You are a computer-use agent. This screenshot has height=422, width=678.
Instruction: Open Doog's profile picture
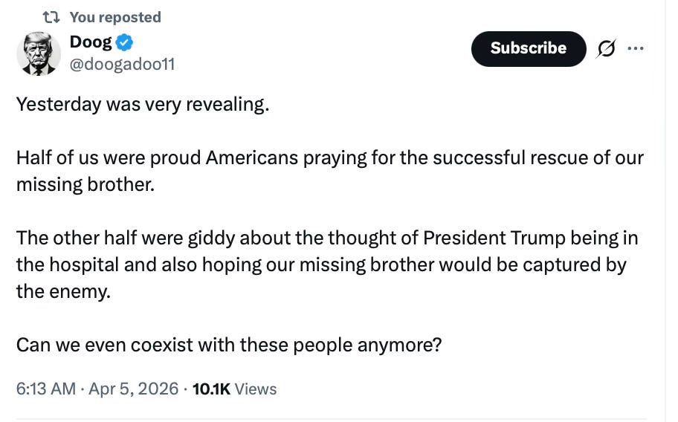[x=39, y=53]
